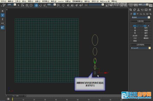The width and height of the screenshot is (153, 101).
Task: Open the 编辑 (Edit) menu
Action: (10, 1)
